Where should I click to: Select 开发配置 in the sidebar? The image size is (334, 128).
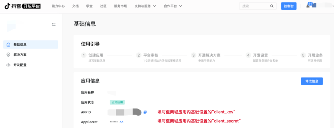(31, 65)
